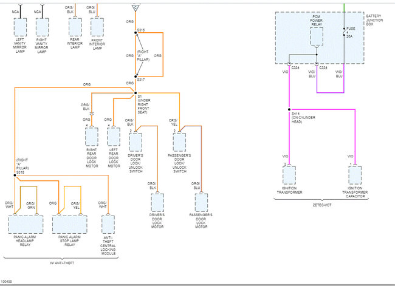Select the Left Rear Door Lock Motor box
This screenshot has height=286, width=395.
pyautogui.click(x=114, y=137)
